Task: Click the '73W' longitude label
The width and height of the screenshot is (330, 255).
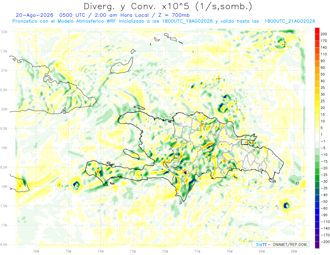Action: pyautogui.click(x=133, y=251)
